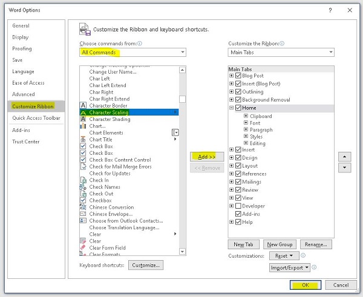Click the Move Down arrow button

[x=344, y=168]
